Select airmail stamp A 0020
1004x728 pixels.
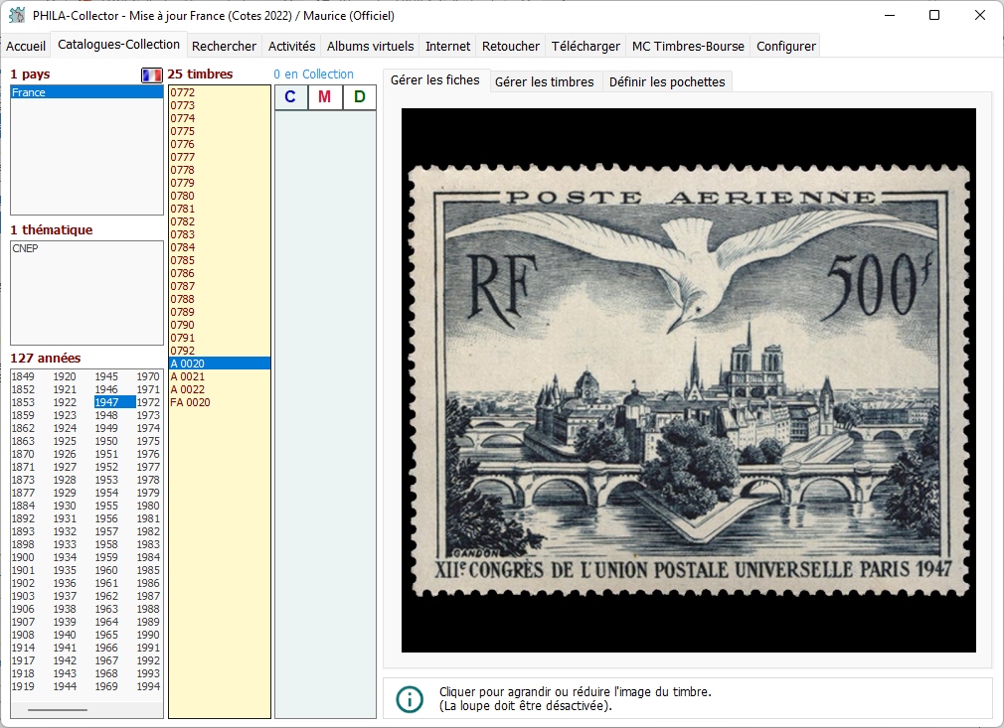pos(220,364)
